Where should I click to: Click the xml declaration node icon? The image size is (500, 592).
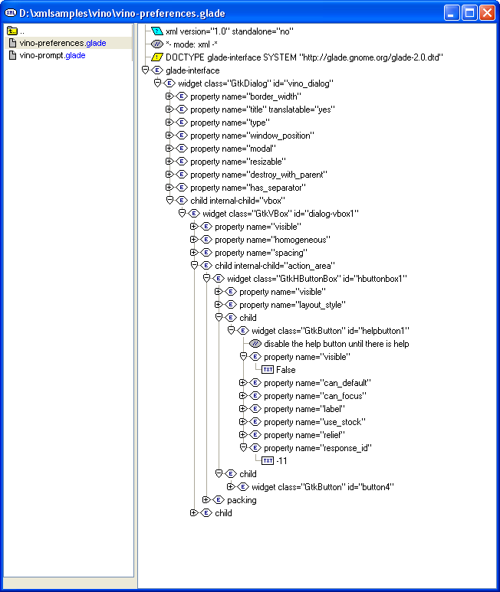click(157, 31)
